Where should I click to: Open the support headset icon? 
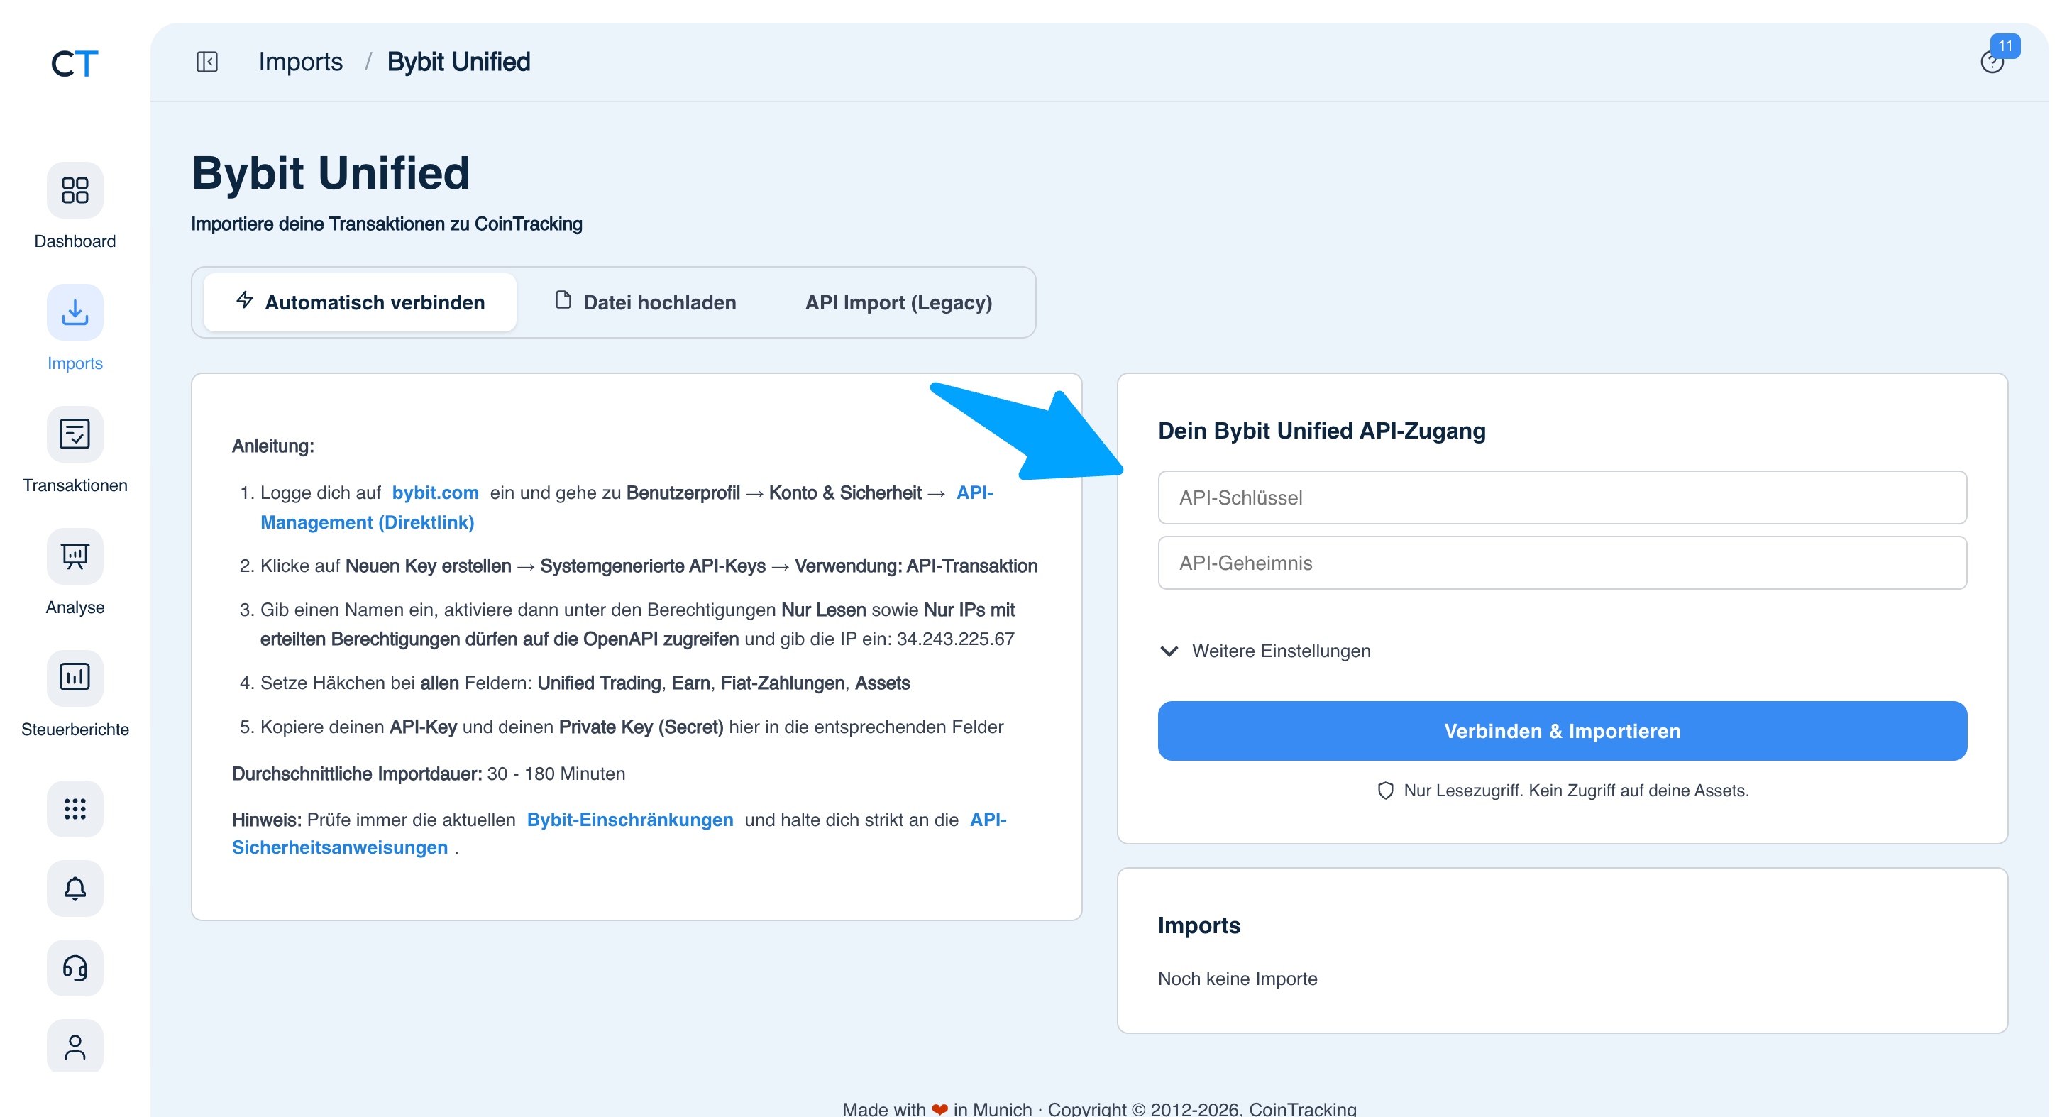pos(75,968)
